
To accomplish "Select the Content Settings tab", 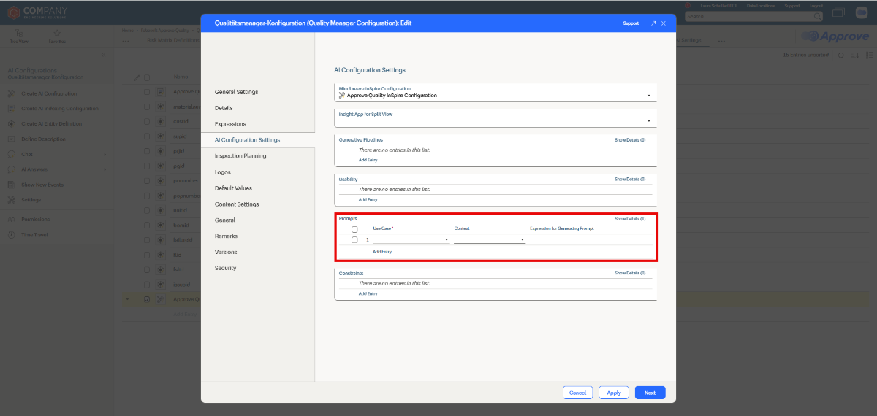I will 237,204.
